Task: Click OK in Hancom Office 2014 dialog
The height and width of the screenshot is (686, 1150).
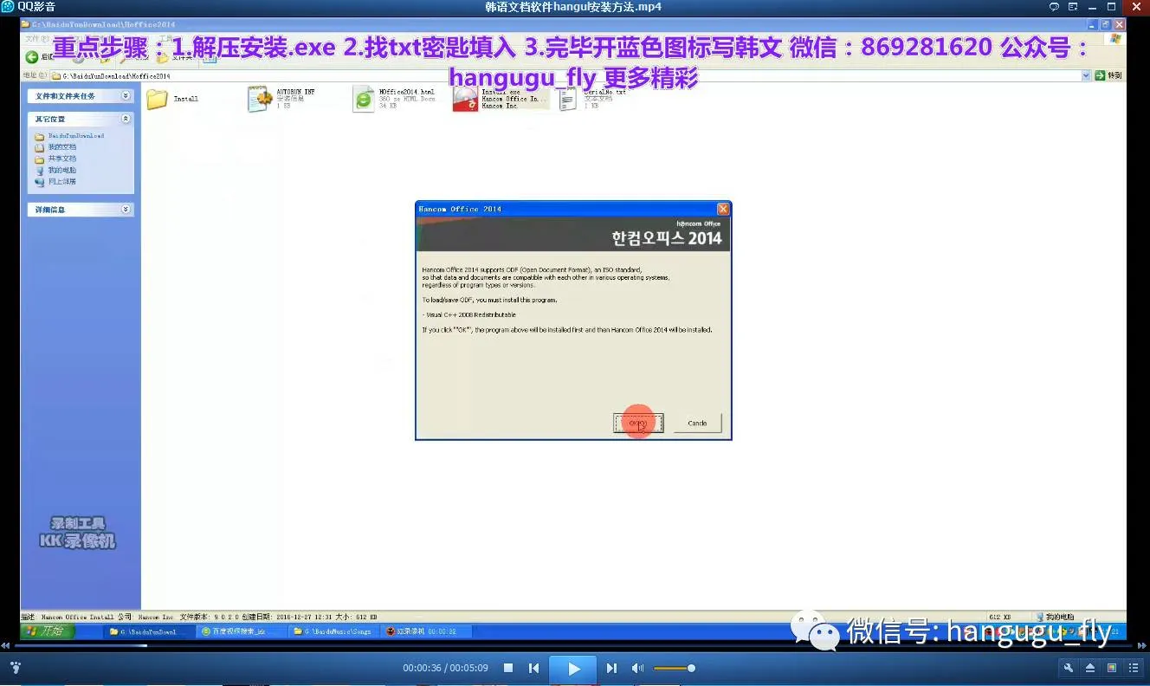Action: (x=638, y=423)
